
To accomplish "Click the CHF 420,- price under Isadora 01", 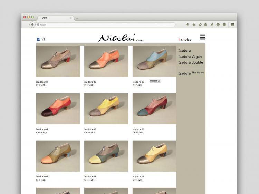I will [x=41, y=85].
